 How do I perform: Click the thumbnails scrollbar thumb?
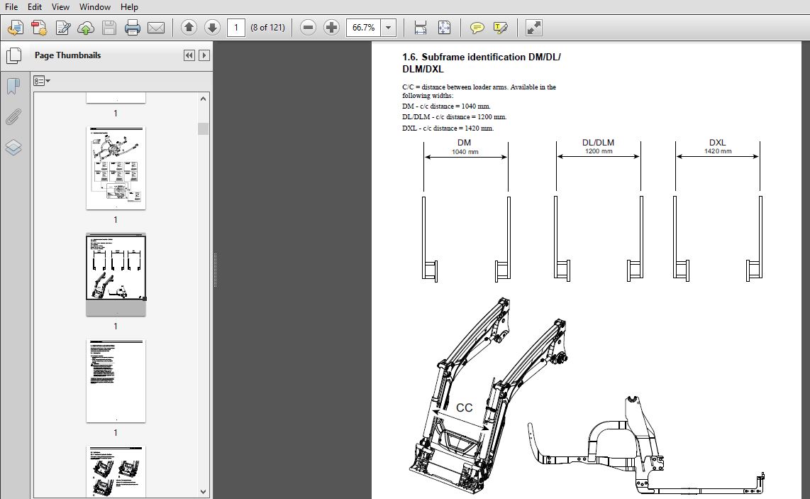(203, 128)
